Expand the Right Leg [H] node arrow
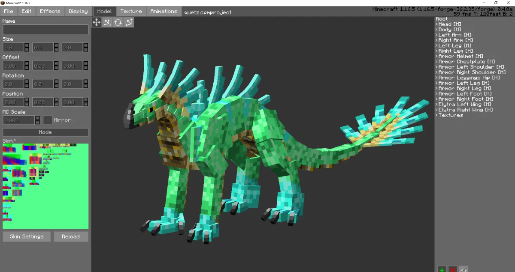515x272 pixels. (436, 51)
